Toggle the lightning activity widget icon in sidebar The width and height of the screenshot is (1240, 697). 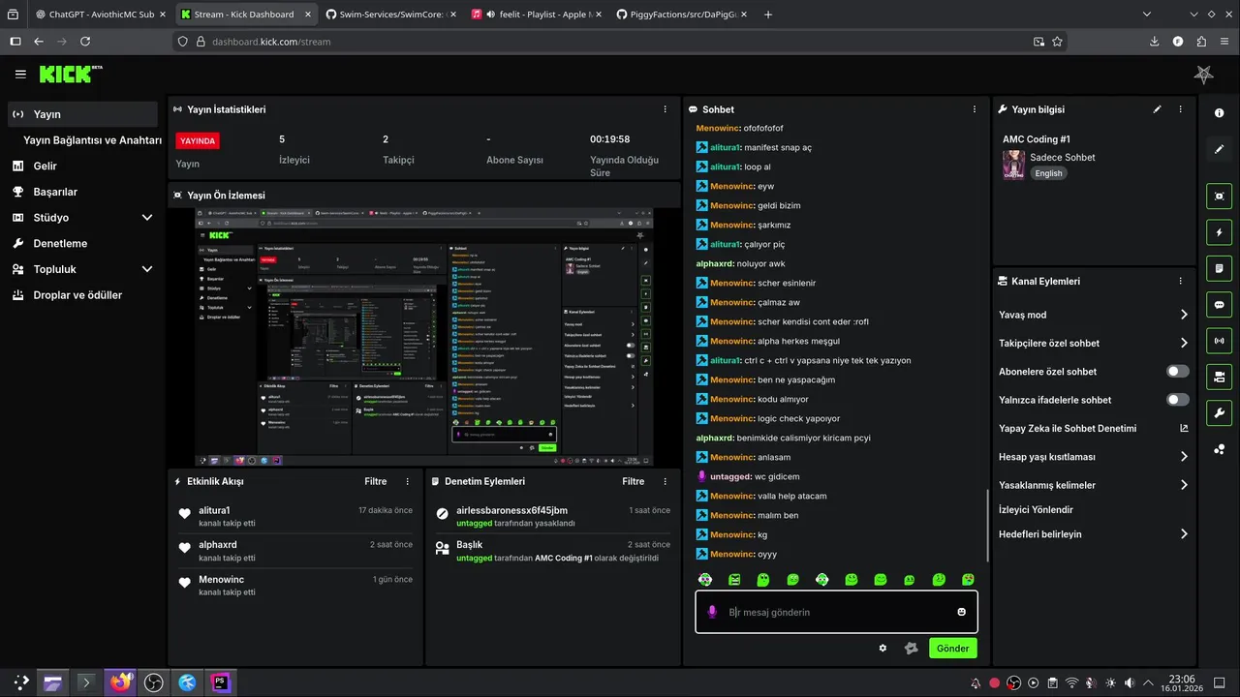coord(1219,232)
